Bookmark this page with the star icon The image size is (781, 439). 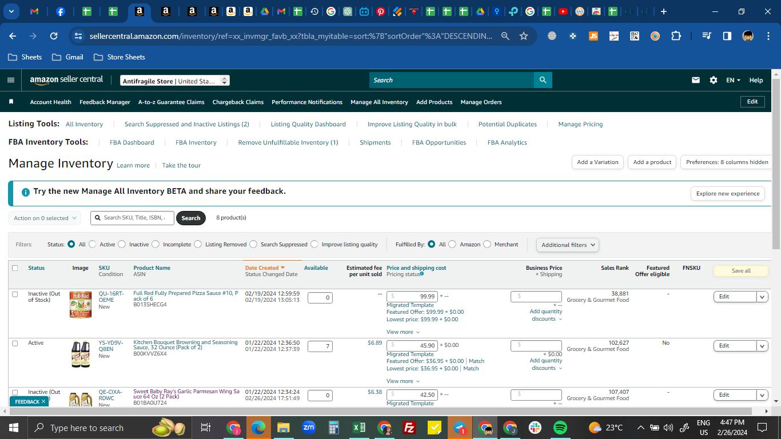(524, 36)
